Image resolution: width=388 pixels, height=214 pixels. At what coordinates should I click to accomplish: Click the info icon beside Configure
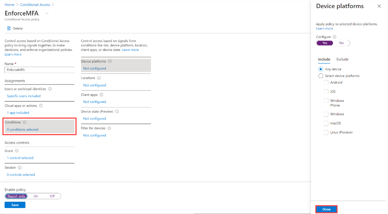[334, 37]
